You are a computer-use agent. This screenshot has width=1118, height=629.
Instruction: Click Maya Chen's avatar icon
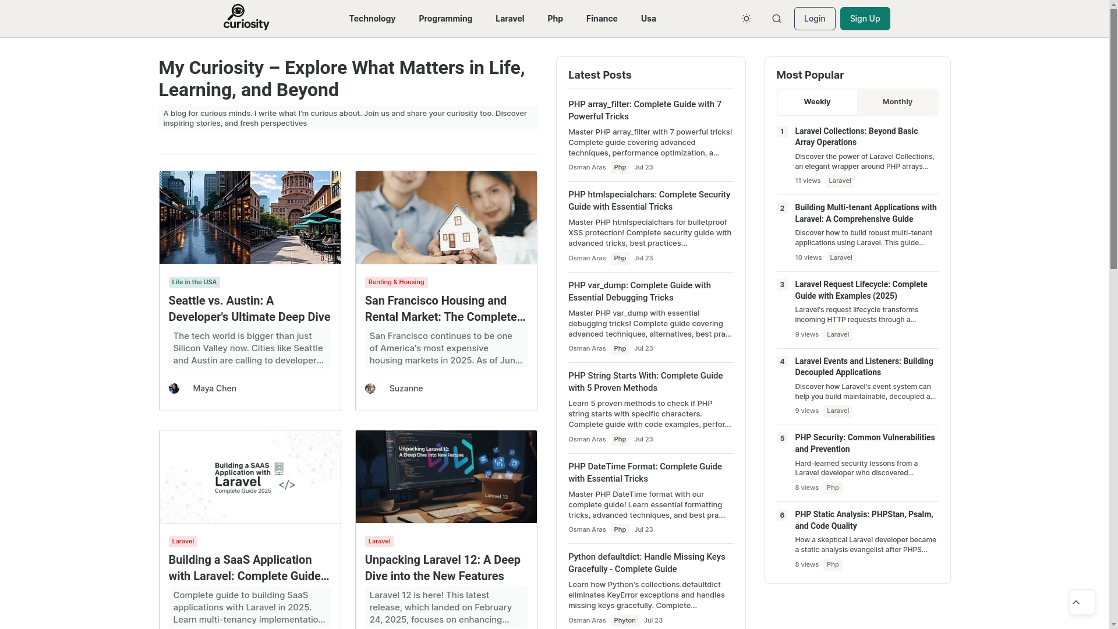tap(174, 388)
